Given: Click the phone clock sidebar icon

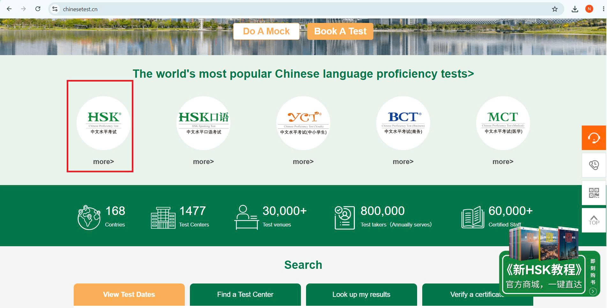Looking at the screenshot, I should click(594, 165).
